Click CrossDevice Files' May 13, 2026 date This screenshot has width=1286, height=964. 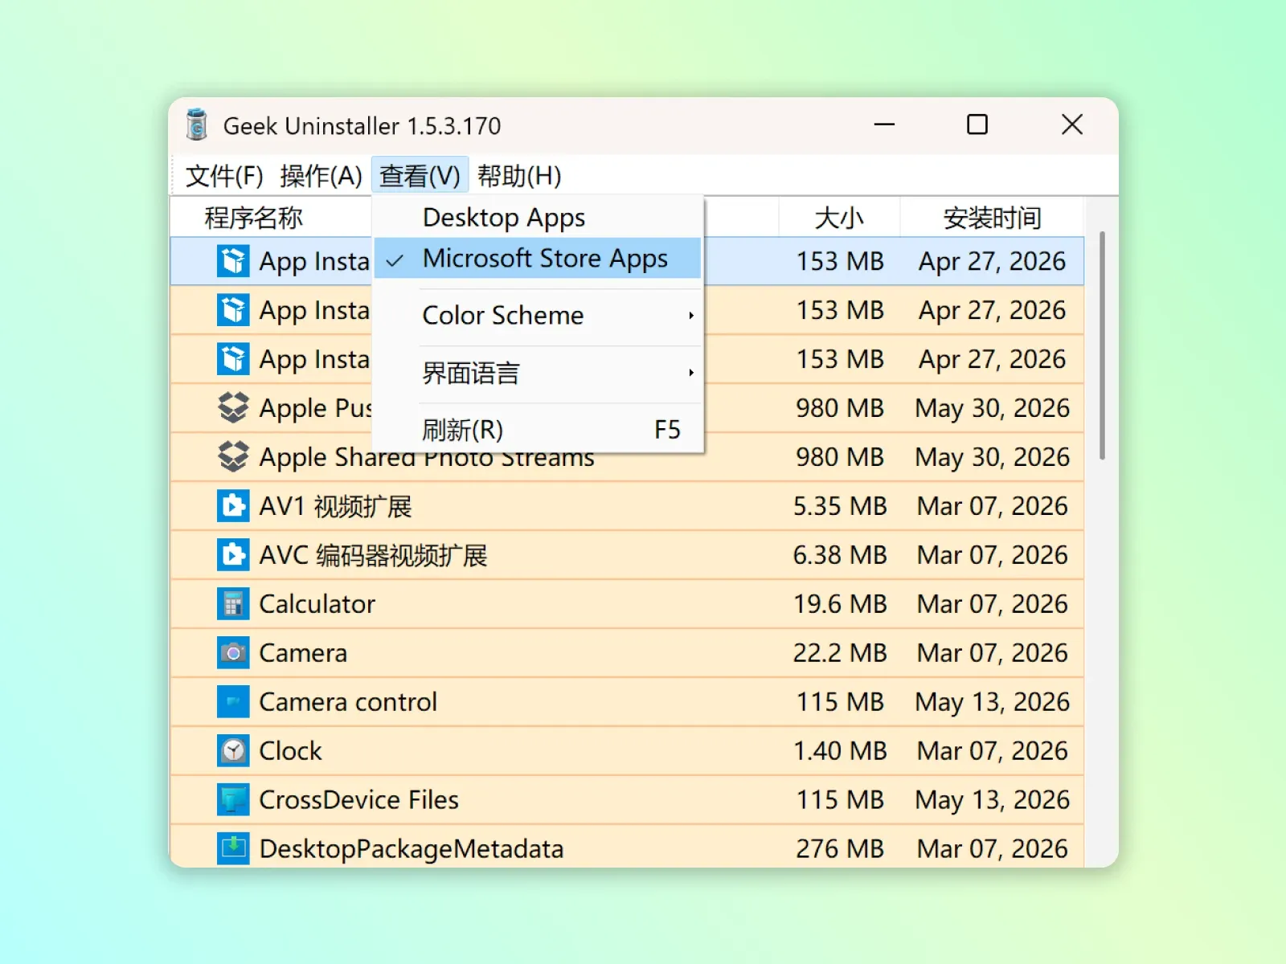coord(993,800)
